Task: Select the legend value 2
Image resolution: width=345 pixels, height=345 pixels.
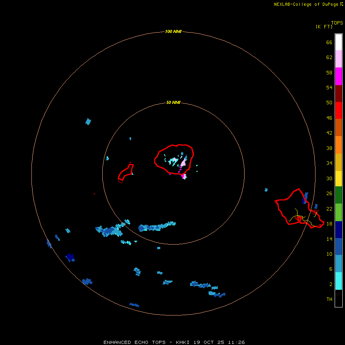Action: [331, 284]
